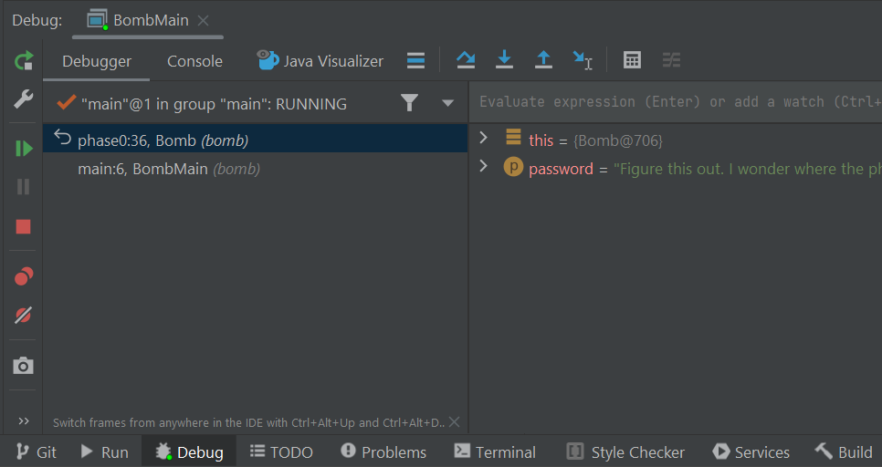
Task: Open the Style Checker tool window
Action: pyautogui.click(x=626, y=451)
